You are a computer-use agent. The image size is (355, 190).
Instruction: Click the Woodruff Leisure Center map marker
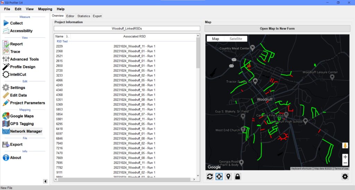[332, 77]
